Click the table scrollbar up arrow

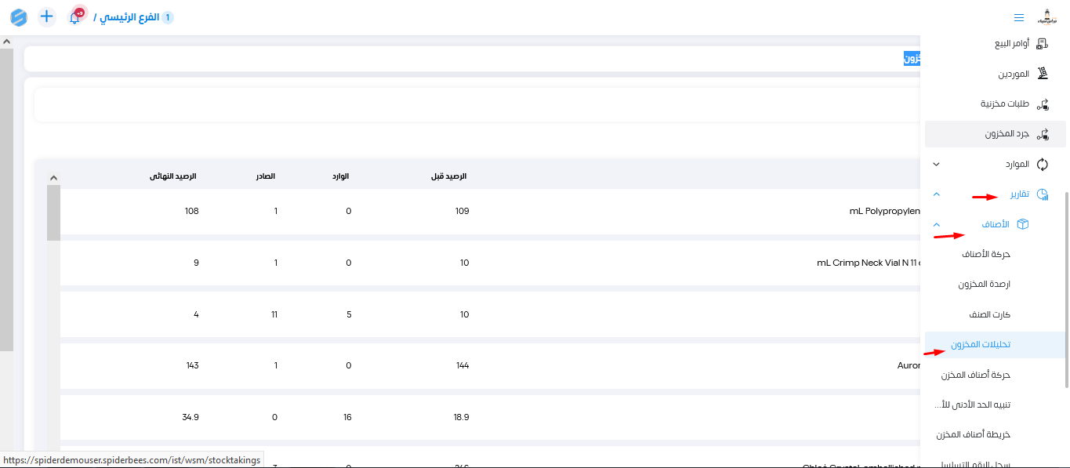pyautogui.click(x=53, y=177)
